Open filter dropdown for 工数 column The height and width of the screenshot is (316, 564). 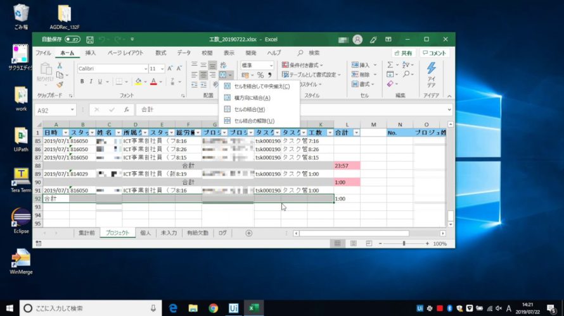330,133
